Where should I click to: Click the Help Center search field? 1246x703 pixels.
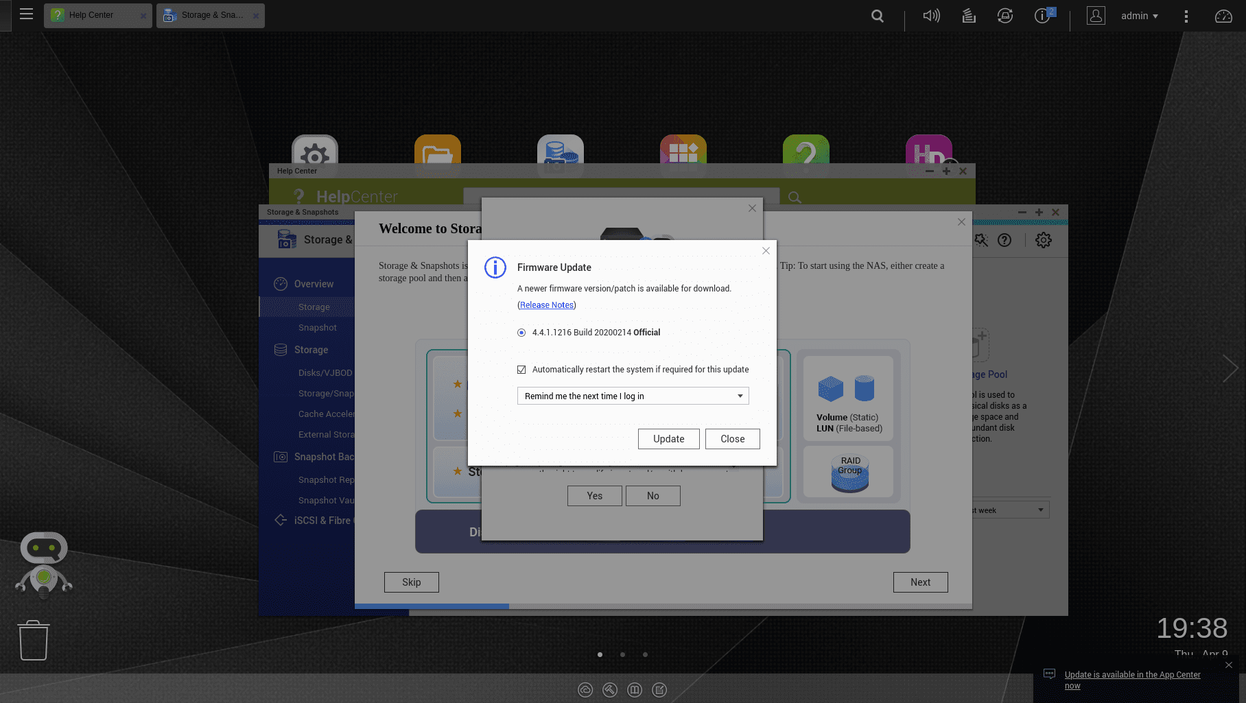pyautogui.click(x=622, y=197)
